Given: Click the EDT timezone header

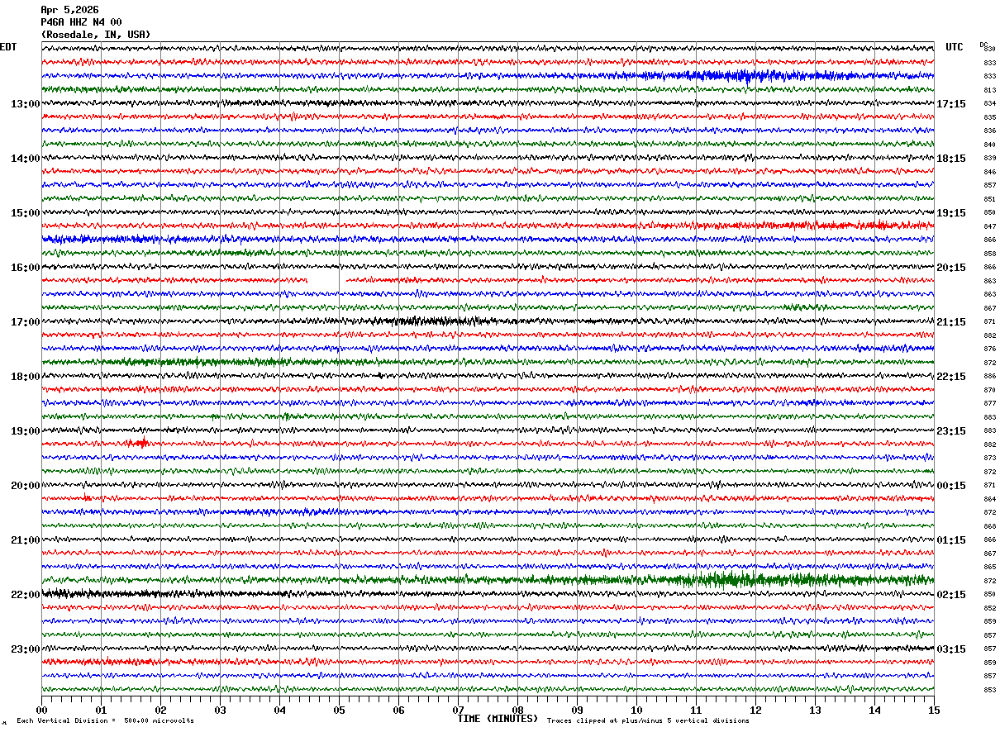Looking at the screenshot, I should pos(8,47).
